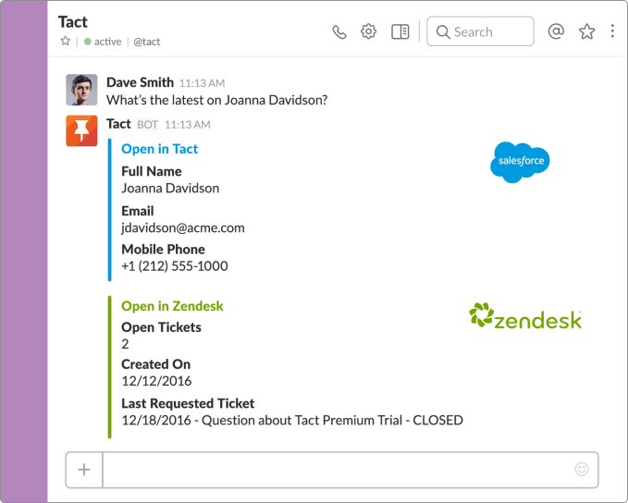Click the Tact bot pushpin avatar
This screenshot has height=503, width=628.
(x=81, y=131)
